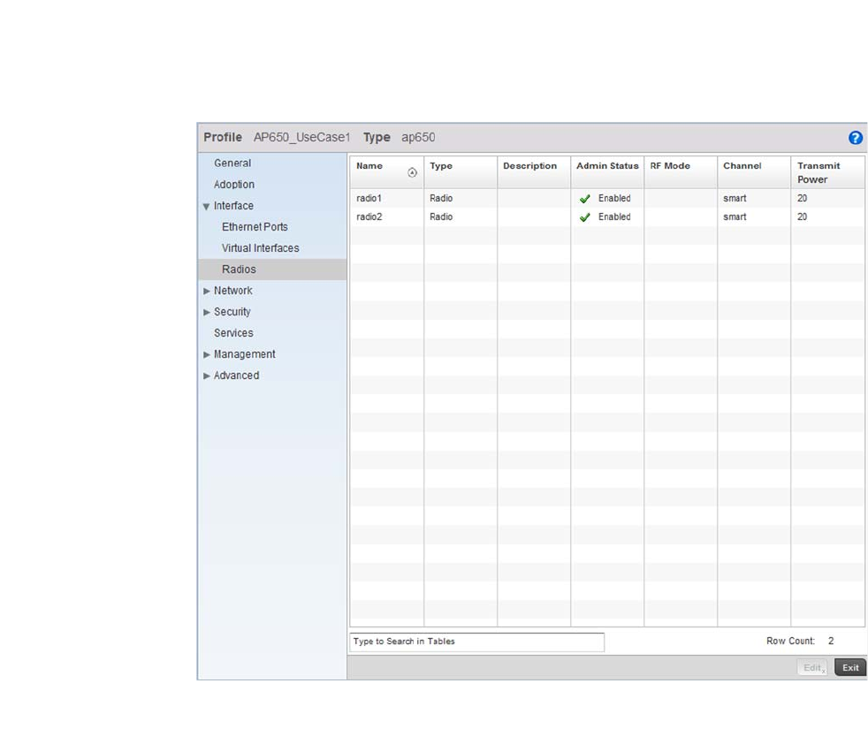Screen dimensions: 868x752
Task: Click the Network label in sidebar
Action: pyautogui.click(x=233, y=291)
